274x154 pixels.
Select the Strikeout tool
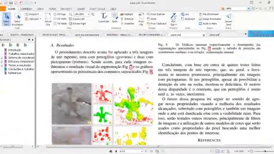127,19
